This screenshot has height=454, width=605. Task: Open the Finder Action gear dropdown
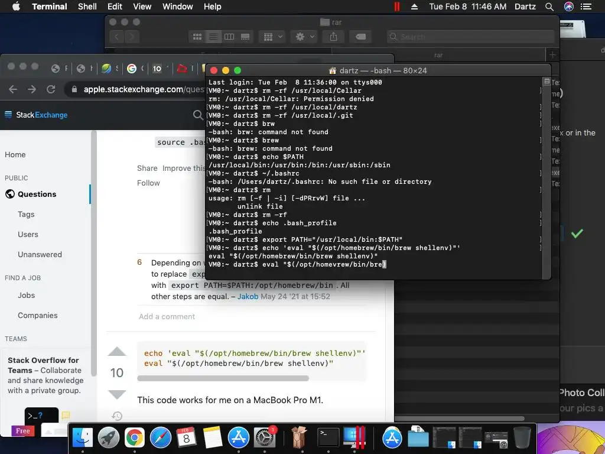pos(304,37)
